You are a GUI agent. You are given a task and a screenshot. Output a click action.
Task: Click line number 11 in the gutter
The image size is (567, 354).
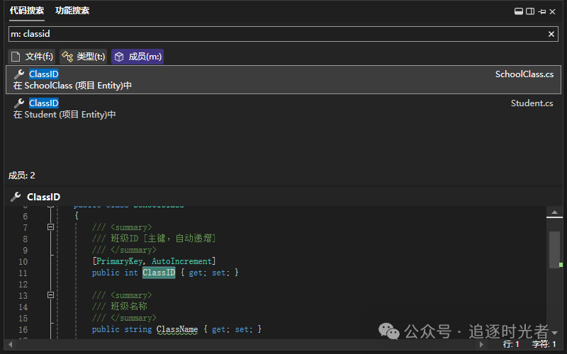click(x=23, y=273)
